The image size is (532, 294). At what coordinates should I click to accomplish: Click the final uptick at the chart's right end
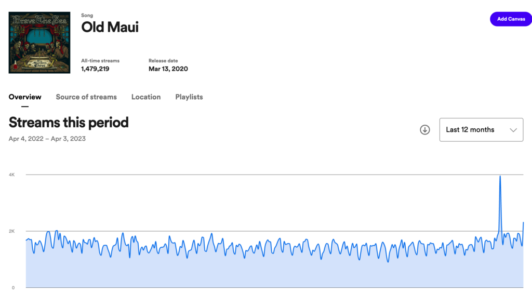point(523,223)
